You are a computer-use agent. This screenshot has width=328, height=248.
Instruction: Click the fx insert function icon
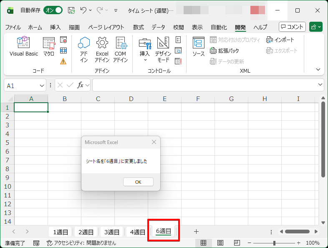pos(80,85)
